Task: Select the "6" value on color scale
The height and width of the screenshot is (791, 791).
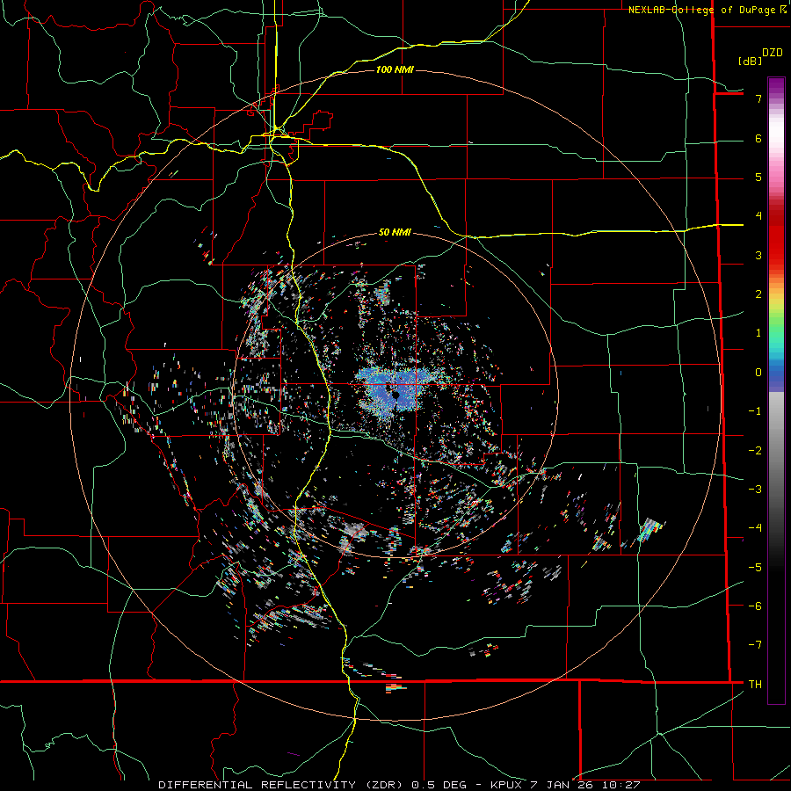Action: coord(758,138)
